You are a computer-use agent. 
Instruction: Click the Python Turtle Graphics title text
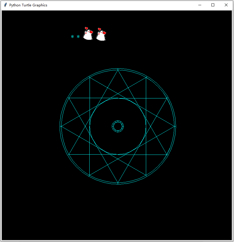[28, 5]
